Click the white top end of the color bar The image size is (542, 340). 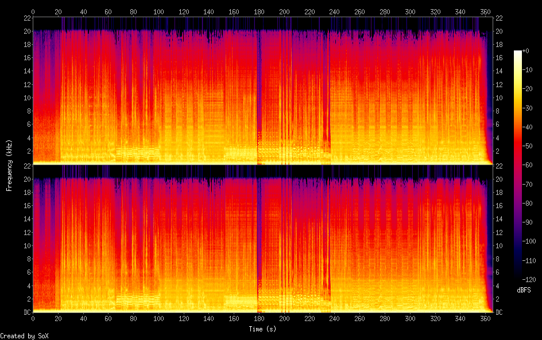pos(518,53)
